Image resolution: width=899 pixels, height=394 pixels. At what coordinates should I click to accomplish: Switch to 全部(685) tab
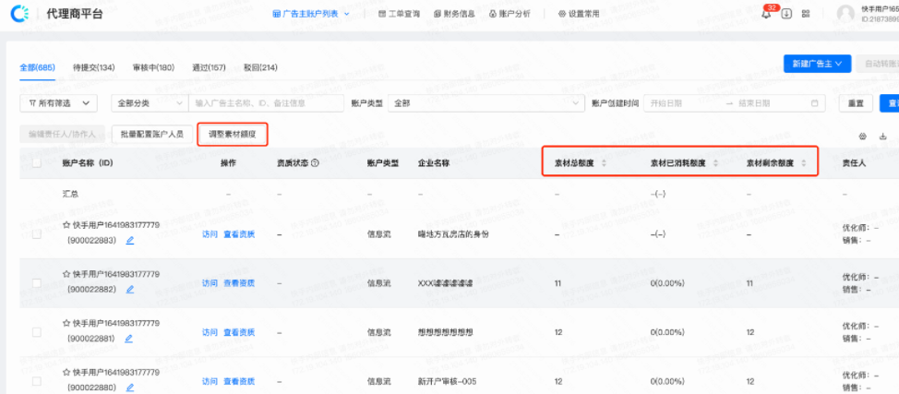(x=37, y=67)
